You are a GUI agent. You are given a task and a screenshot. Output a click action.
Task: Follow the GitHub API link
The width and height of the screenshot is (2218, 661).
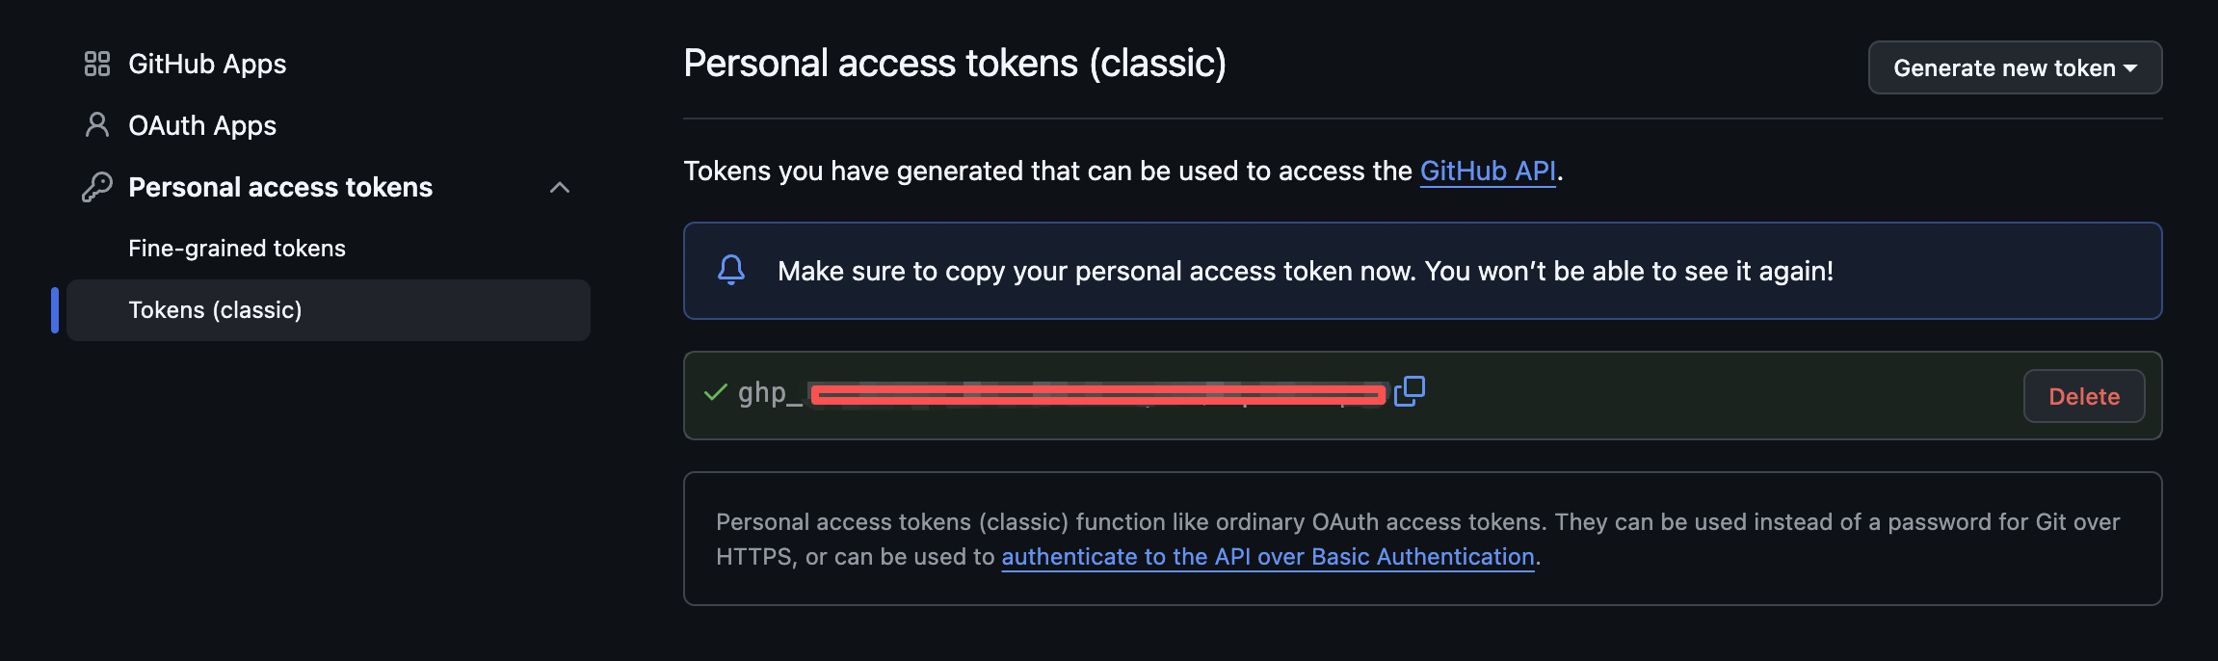point(1488,171)
